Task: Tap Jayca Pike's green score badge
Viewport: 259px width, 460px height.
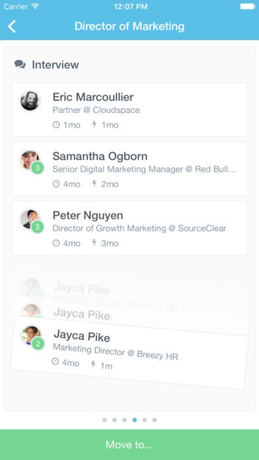Action: tap(38, 344)
